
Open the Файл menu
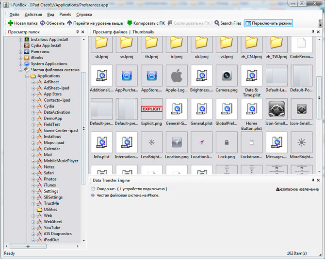pyautogui.click(x=14, y=15)
